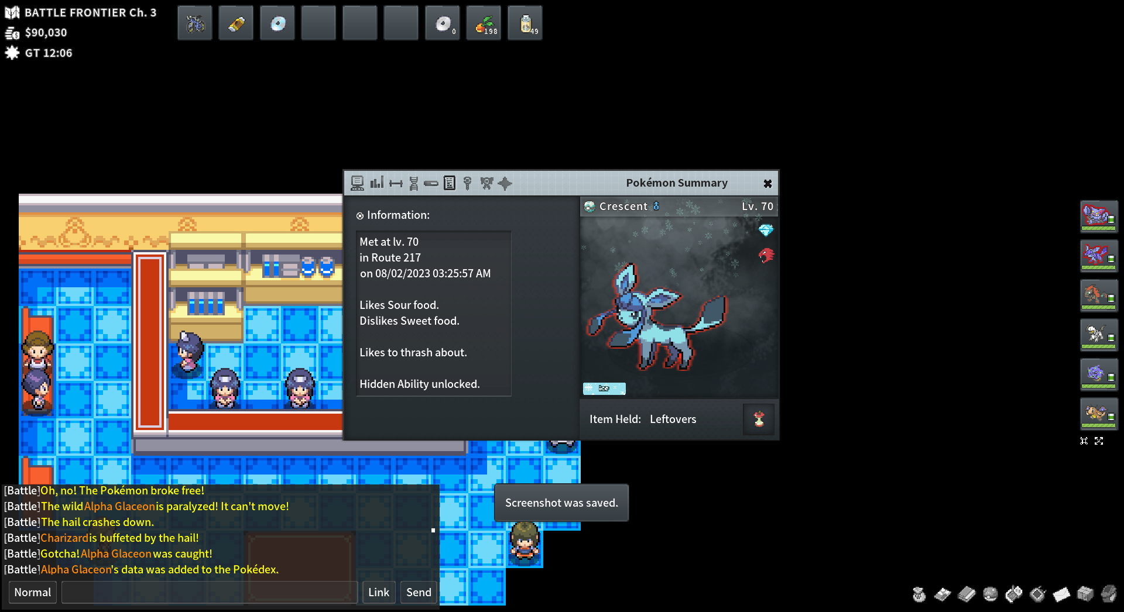Click the Send chat button

(x=419, y=592)
